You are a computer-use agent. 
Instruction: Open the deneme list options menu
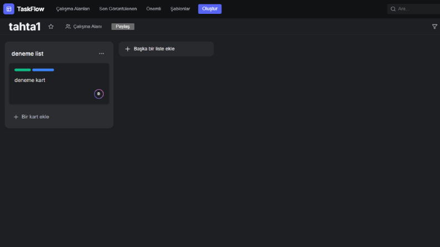tap(102, 54)
